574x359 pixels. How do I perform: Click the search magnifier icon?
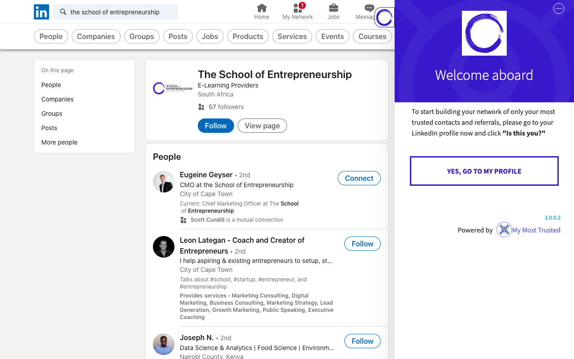[x=63, y=12]
